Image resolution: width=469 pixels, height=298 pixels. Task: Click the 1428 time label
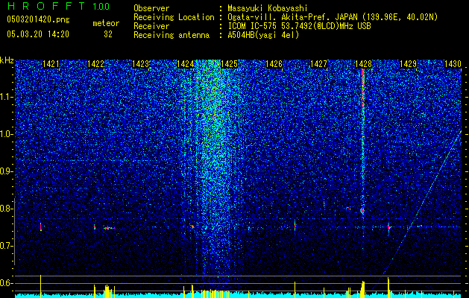point(363,63)
